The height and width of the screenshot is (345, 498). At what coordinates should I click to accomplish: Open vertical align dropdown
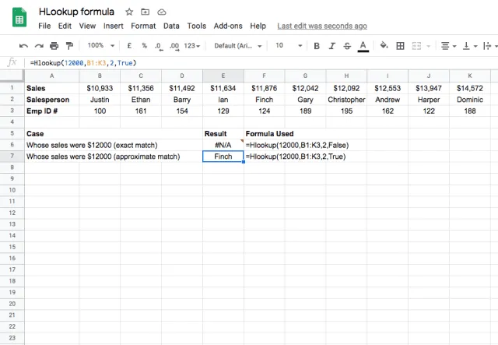(470, 46)
